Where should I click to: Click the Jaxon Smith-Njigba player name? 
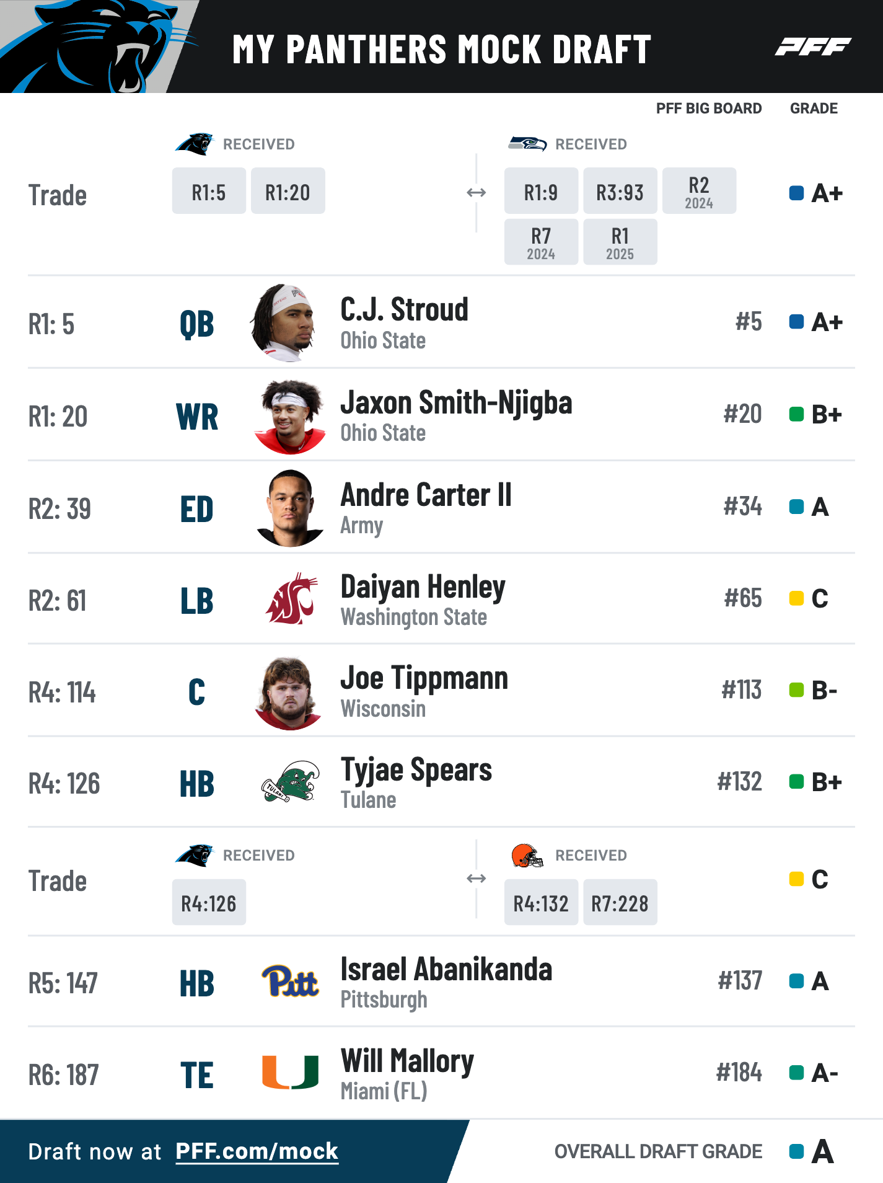click(x=456, y=402)
